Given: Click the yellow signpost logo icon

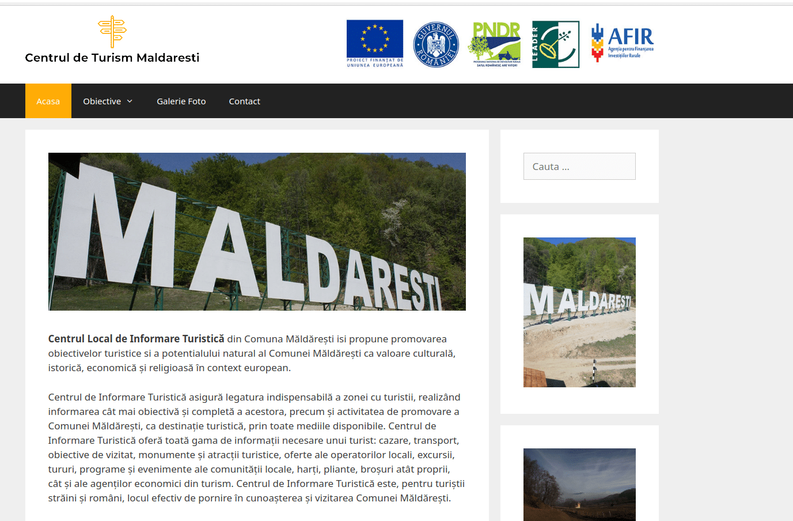Looking at the screenshot, I should click(112, 31).
